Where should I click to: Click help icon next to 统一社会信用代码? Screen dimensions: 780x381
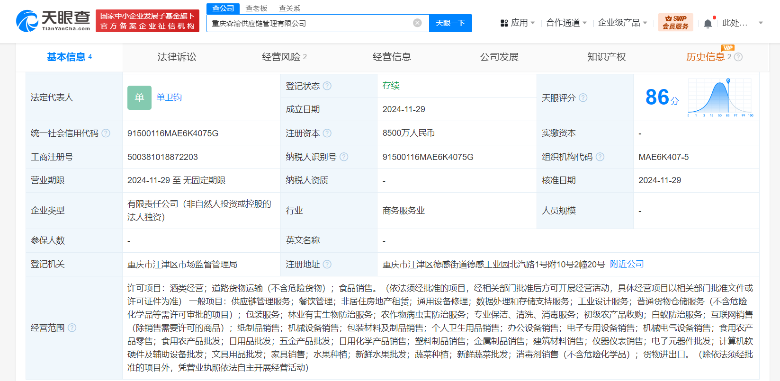point(106,133)
